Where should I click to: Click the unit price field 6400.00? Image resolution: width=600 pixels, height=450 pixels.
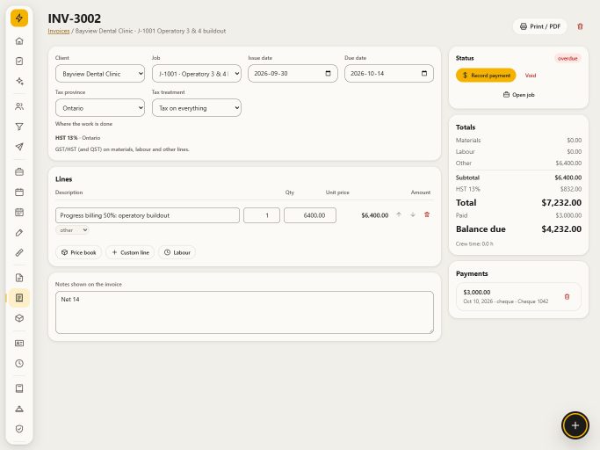310,215
